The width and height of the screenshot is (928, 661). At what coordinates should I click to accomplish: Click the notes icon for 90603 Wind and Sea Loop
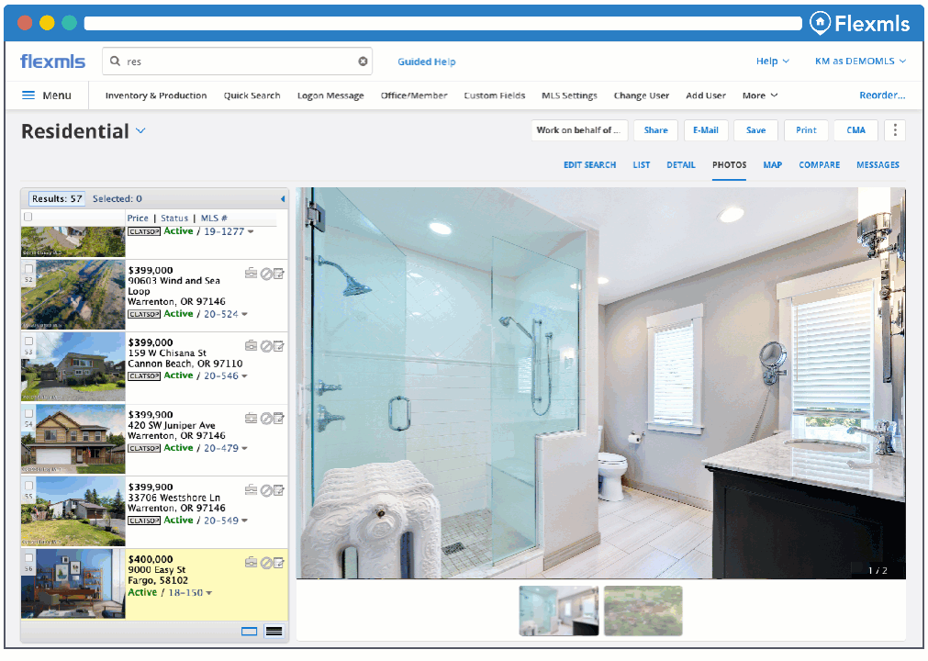[279, 274]
